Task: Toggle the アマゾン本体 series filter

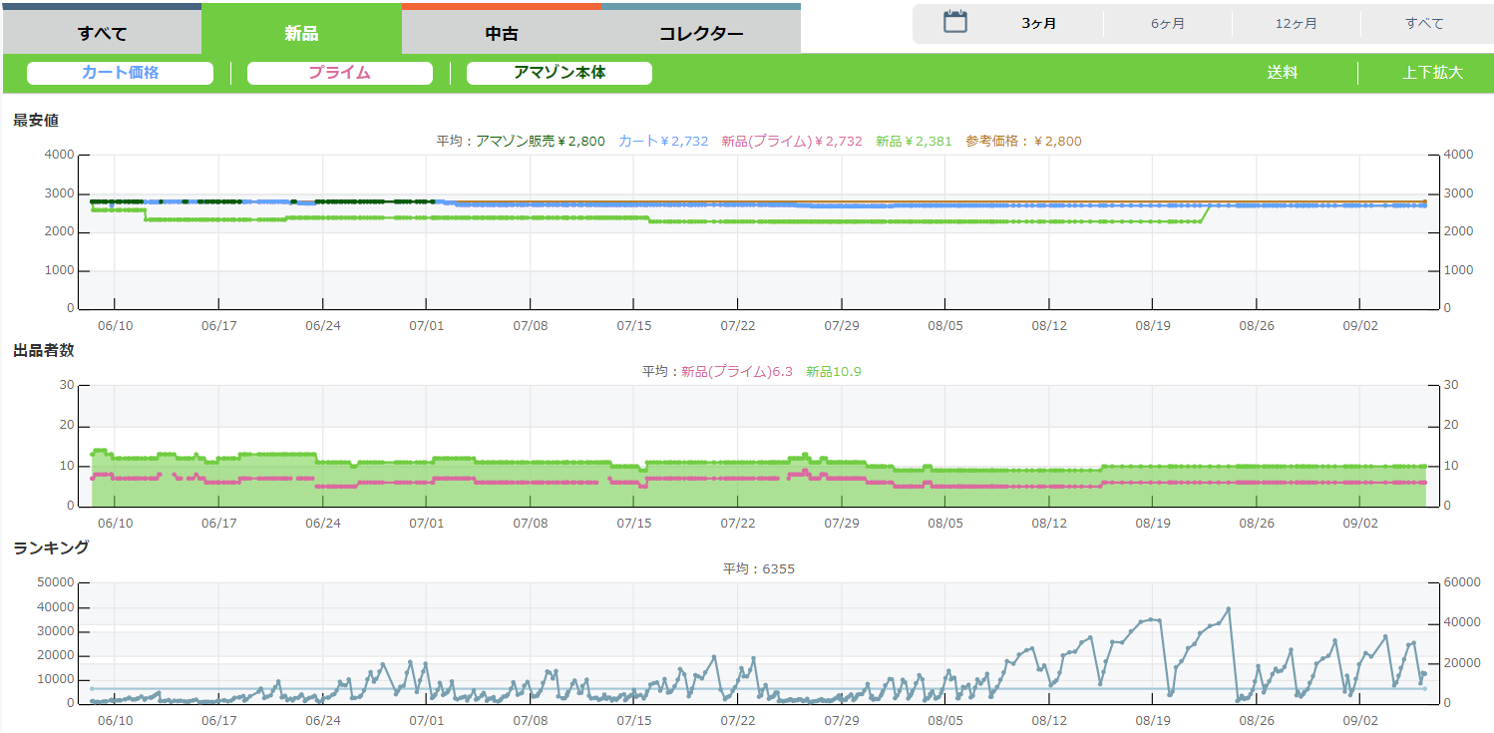Action: [559, 73]
